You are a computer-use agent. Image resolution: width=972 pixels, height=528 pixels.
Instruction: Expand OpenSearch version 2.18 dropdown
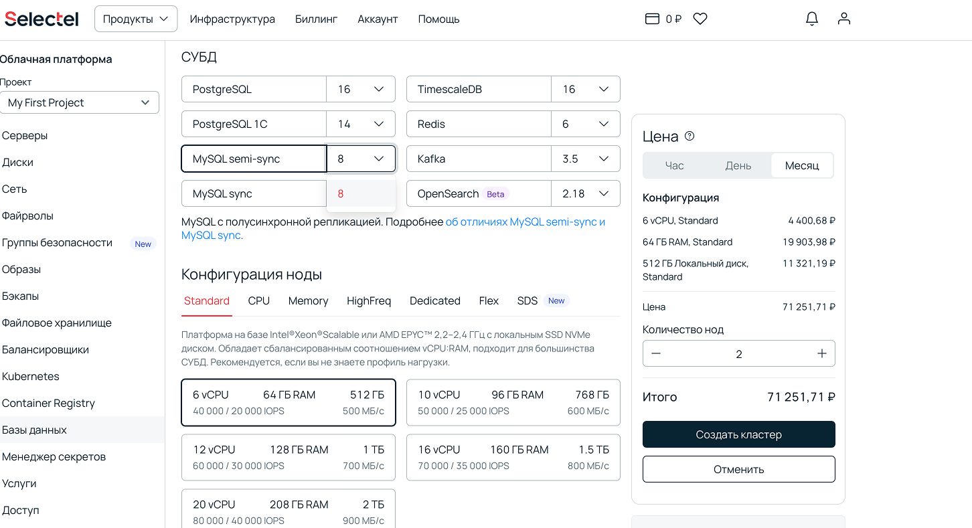coord(586,193)
